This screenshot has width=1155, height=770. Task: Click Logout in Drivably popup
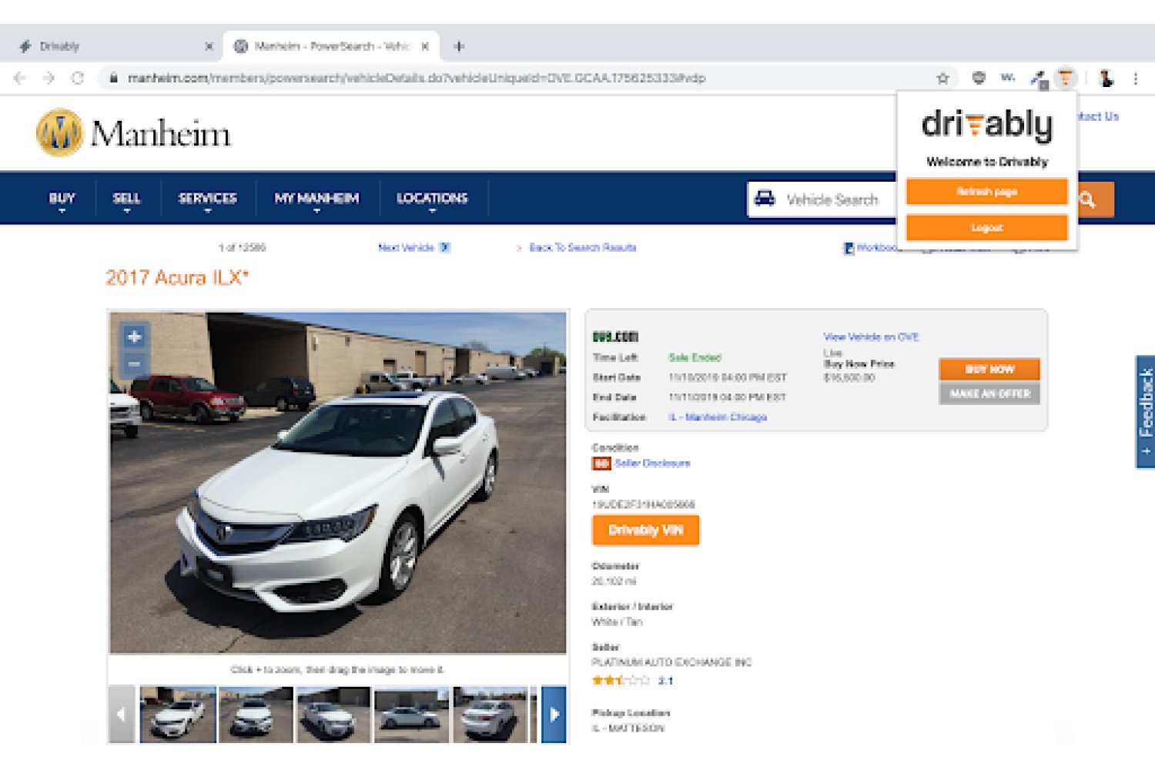point(986,228)
